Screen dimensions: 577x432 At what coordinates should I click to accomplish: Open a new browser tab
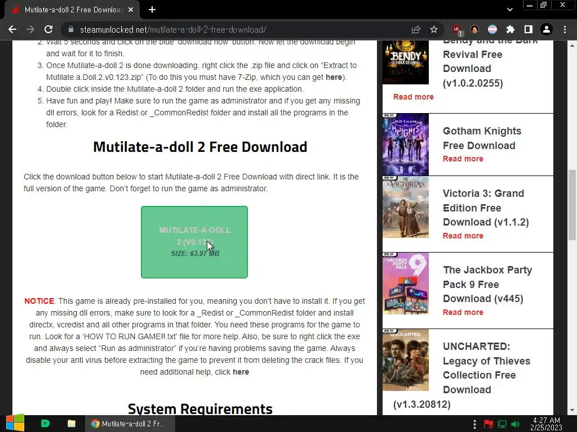pyautogui.click(x=152, y=10)
